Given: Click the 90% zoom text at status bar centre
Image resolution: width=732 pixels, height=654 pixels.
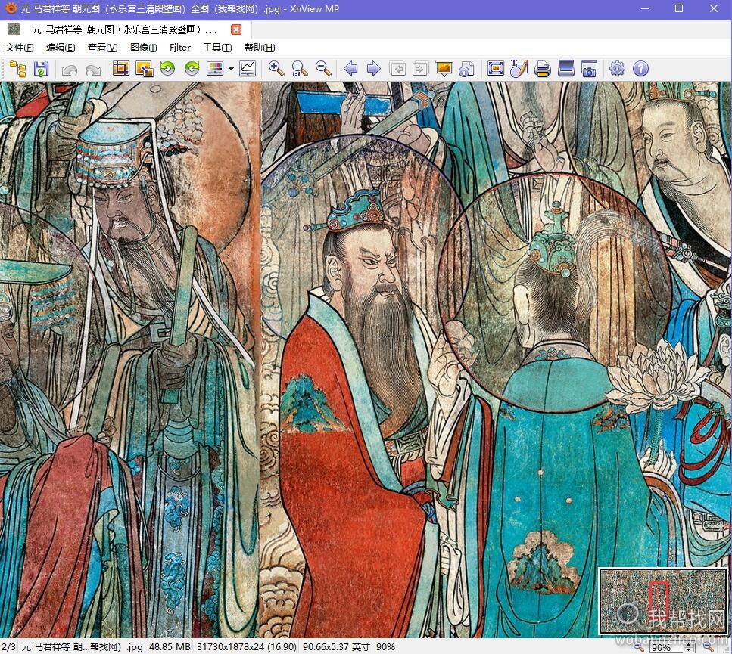Looking at the screenshot, I should tap(385, 647).
